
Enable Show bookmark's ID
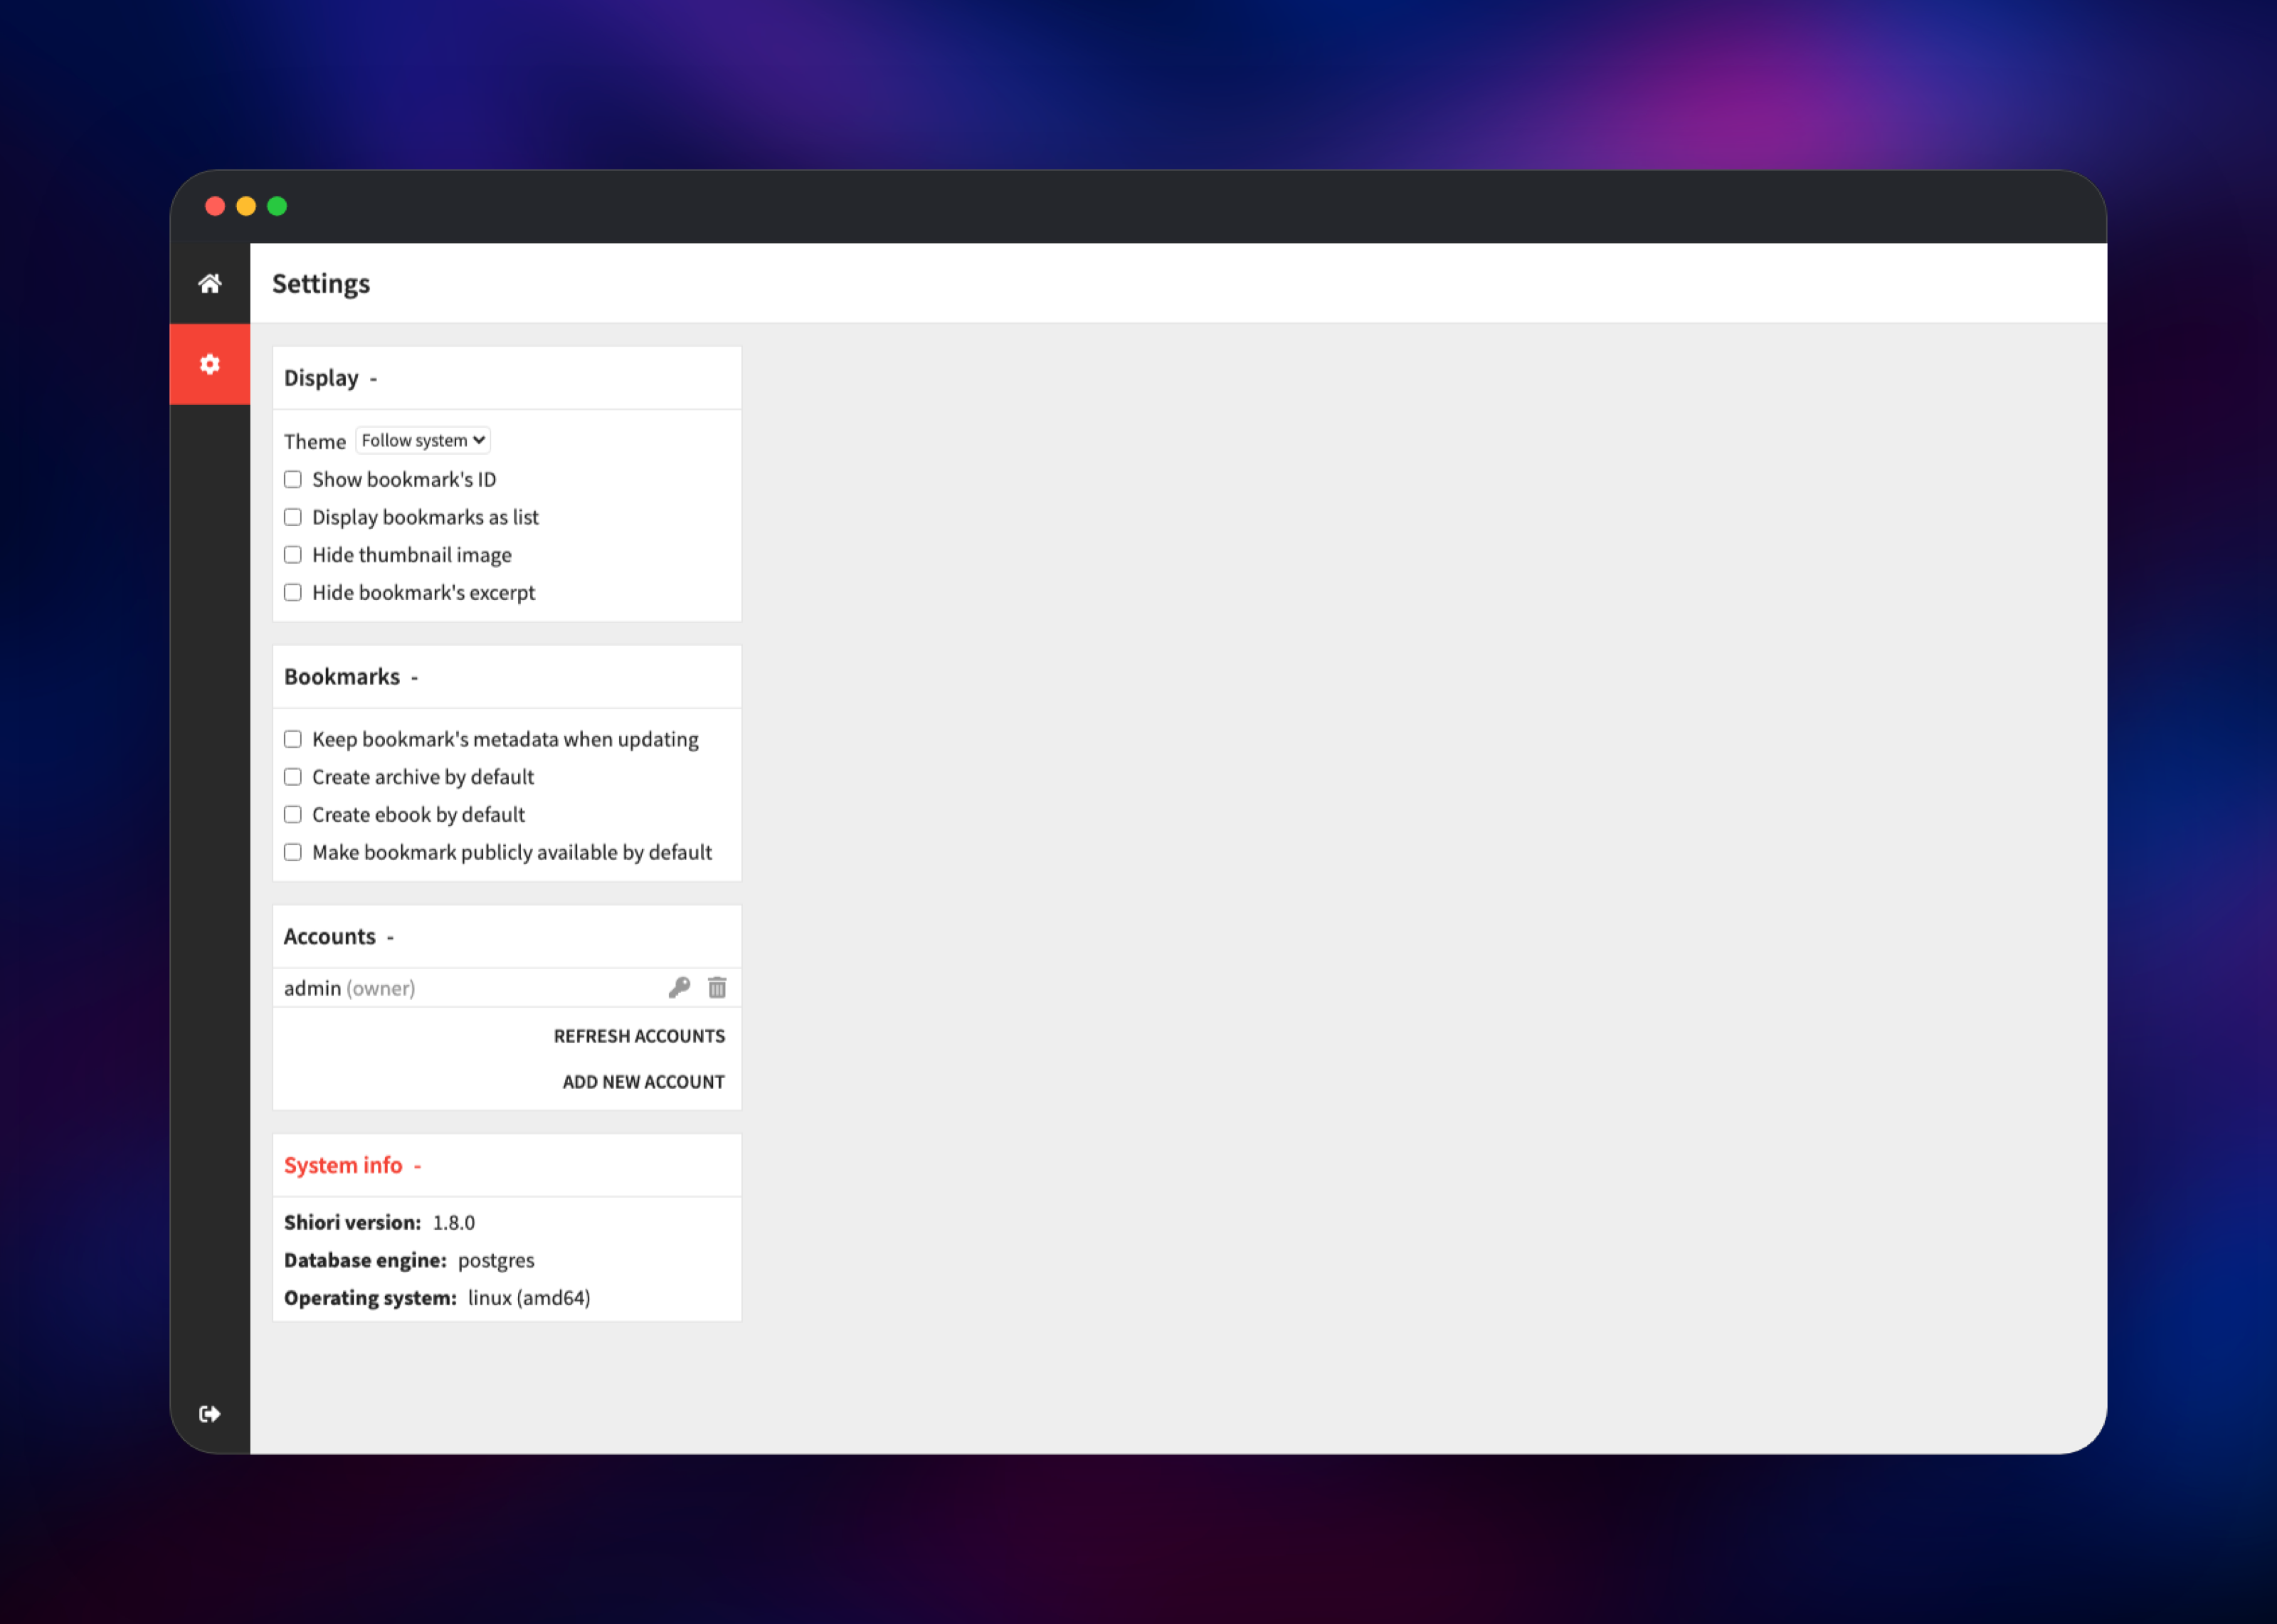pyautogui.click(x=293, y=480)
